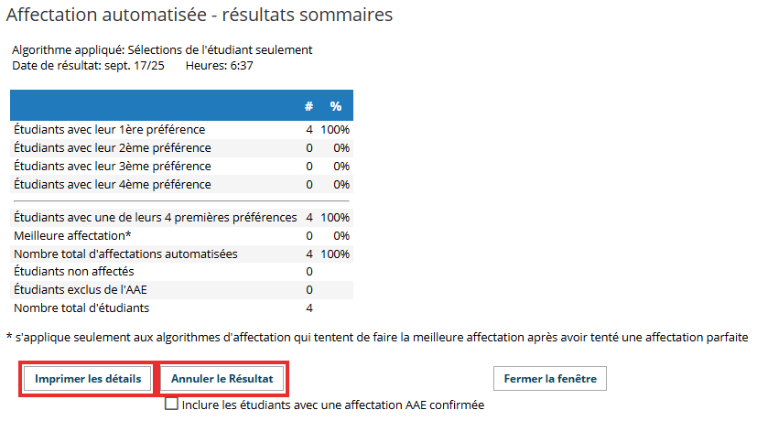
Task: Click the "Affectation automatisée - résultats sommaires" title
Action: coord(200,16)
